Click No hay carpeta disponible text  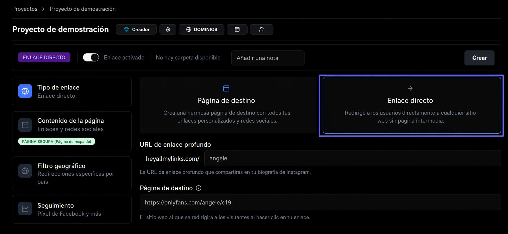(x=188, y=58)
